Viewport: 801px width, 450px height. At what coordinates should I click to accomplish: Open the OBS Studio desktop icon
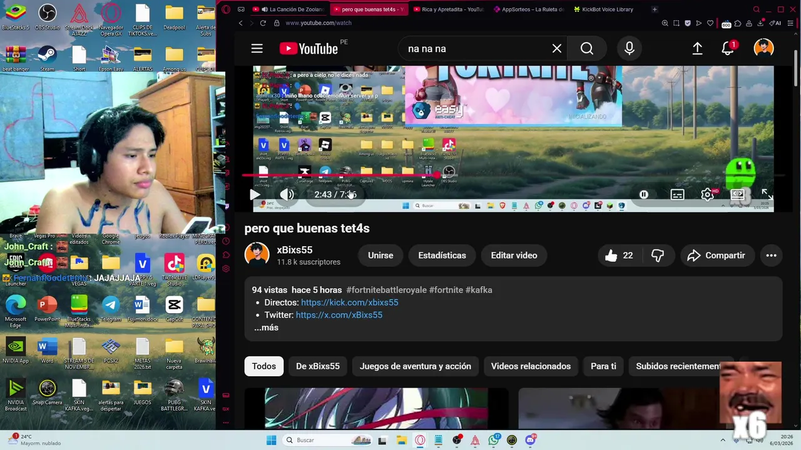pyautogui.click(x=48, y=17)
